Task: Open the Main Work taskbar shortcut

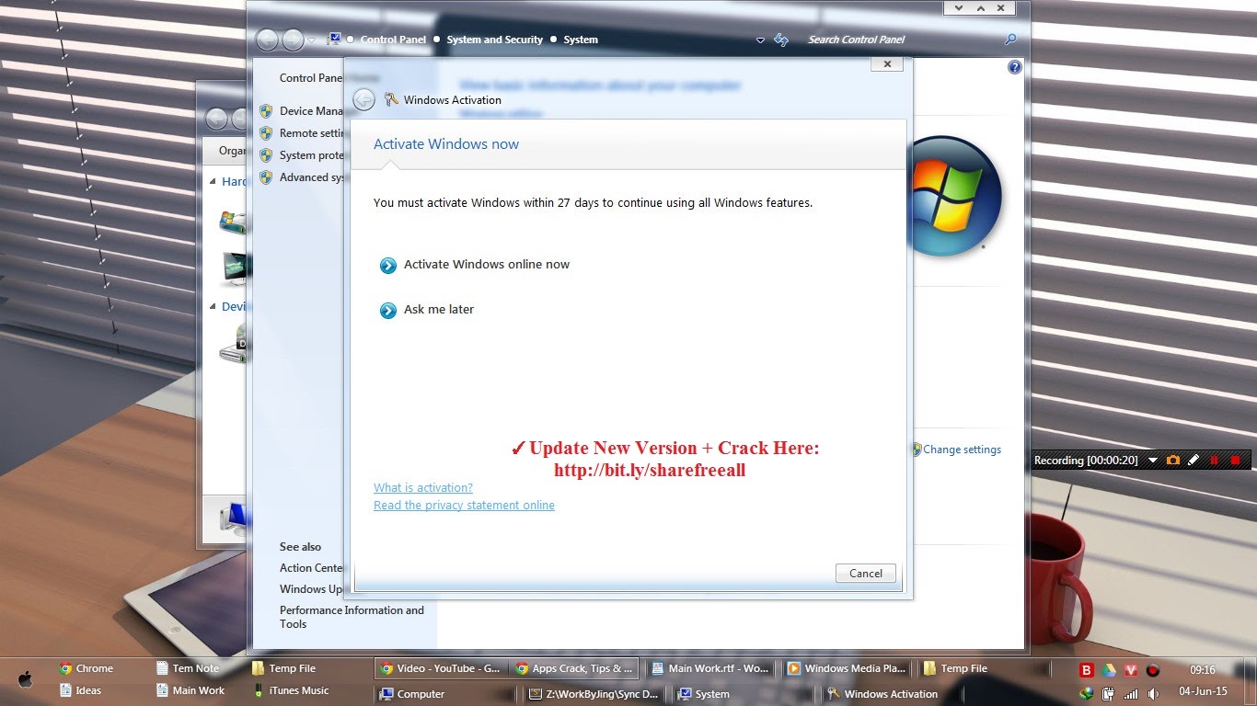Action: [190, 690]
